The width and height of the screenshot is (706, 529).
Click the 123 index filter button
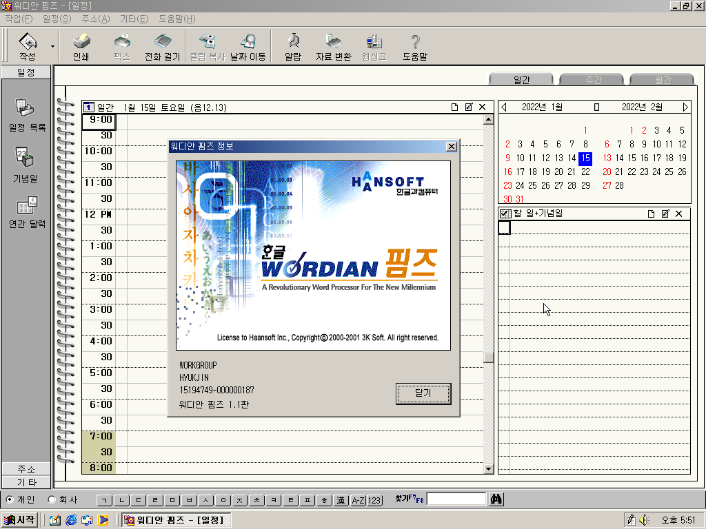coord(374,500)
